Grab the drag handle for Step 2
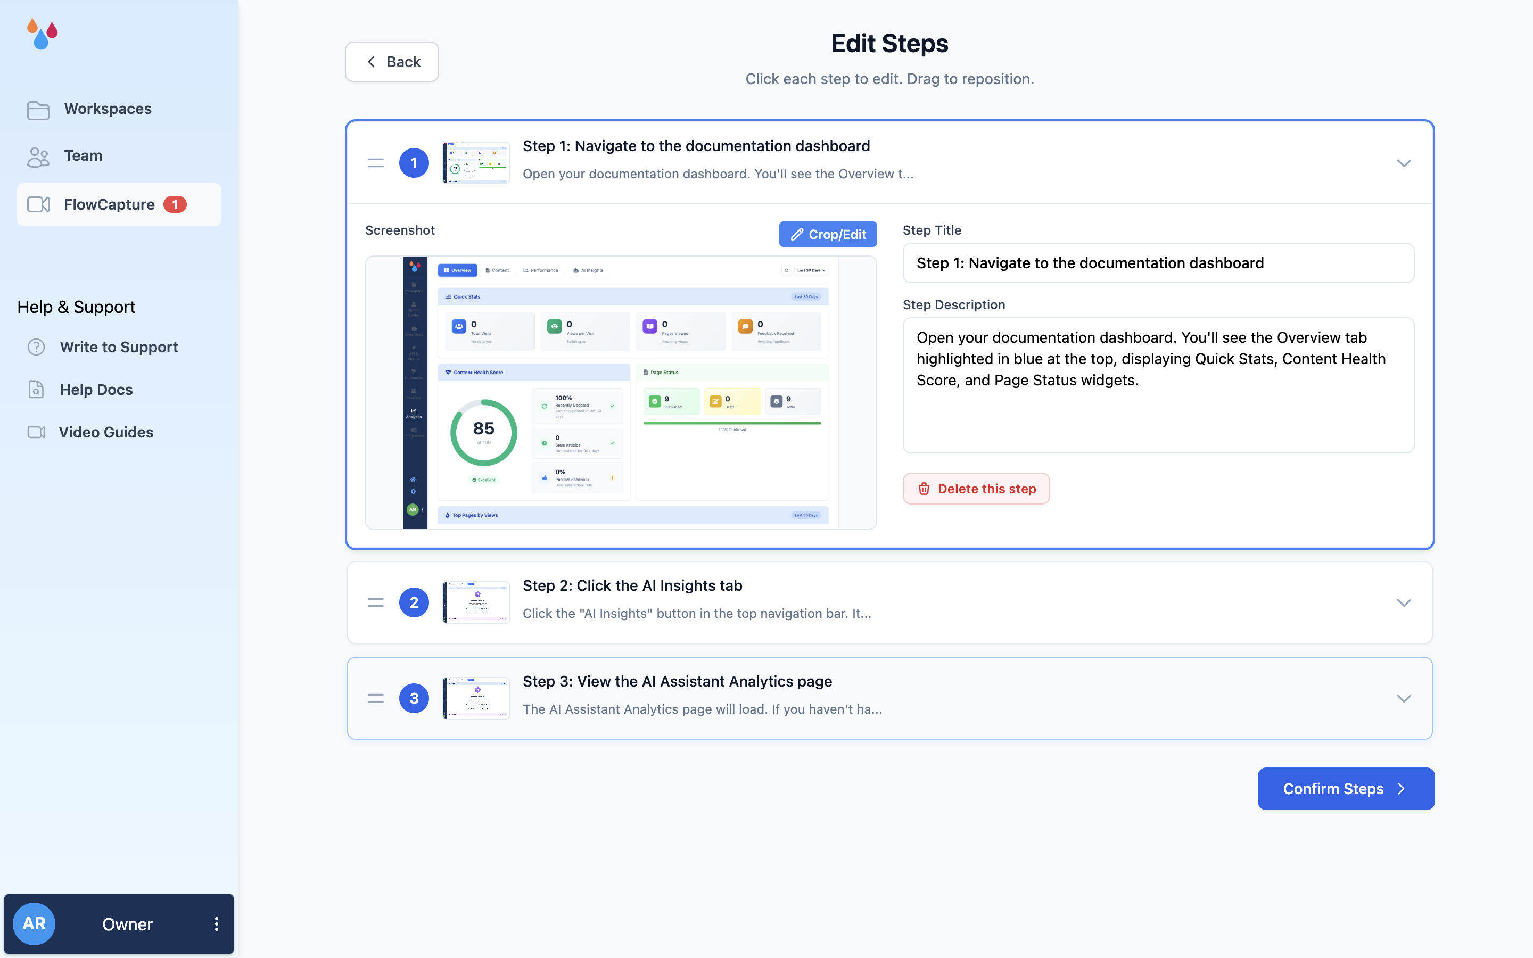This screenshot has height=958, width=1533. point(376,602)
